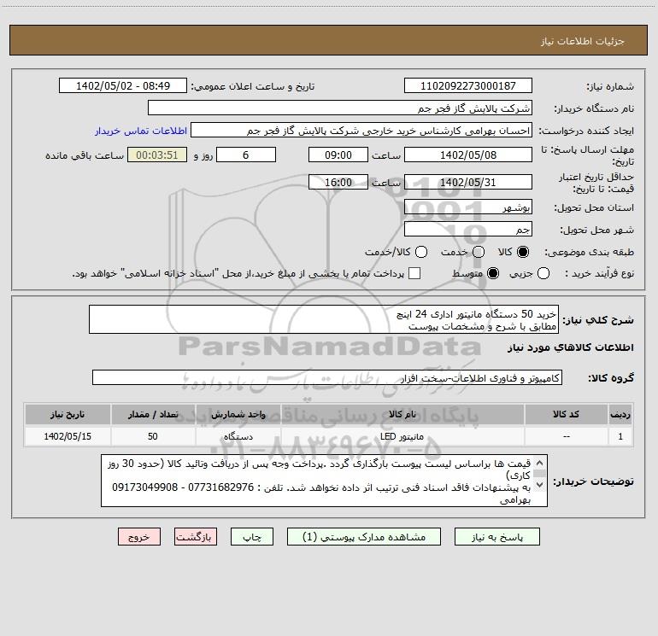The image size is (658, 636).
Task: Click the بازگشت back button
Action: coord(196,537)
